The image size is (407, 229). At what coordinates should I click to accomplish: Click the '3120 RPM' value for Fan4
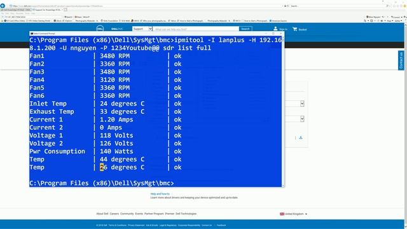pos(114,80)
